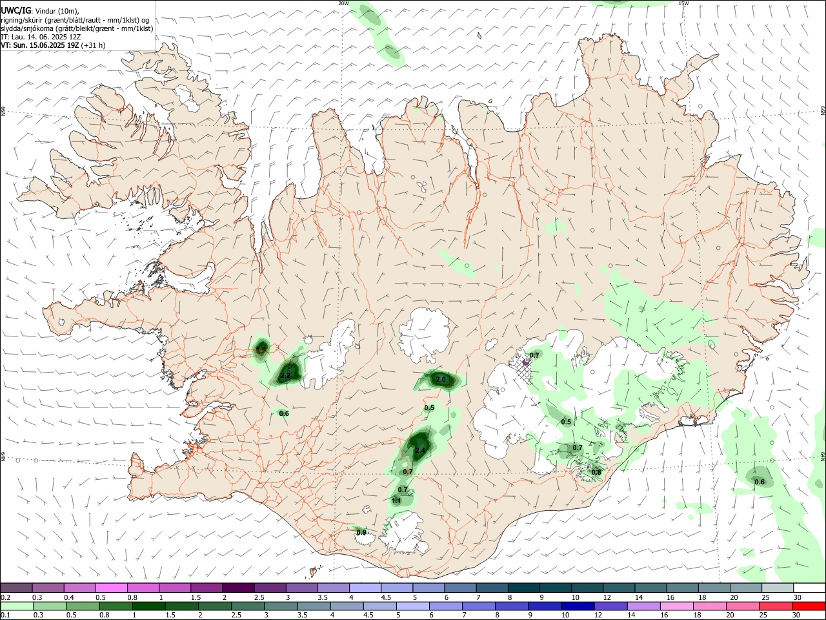Select the light grey 25–30 snow legend swatch
826x620 pixels.
click(x=778, y=588)
